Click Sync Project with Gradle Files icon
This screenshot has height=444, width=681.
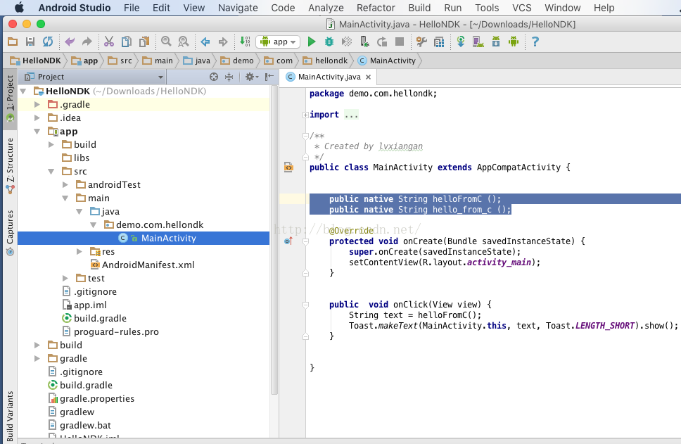[x=461, y=42]
